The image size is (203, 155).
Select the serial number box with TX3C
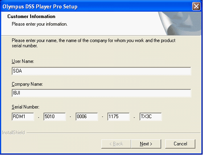pyautogui.click(x=151, y=116)
